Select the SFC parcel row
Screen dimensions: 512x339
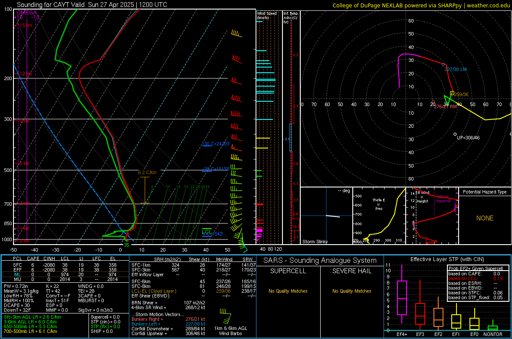65,265
